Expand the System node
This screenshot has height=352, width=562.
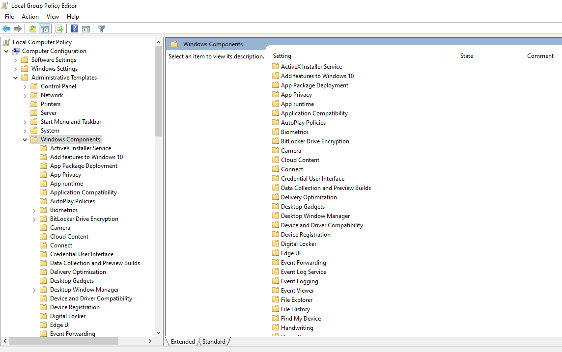point(25,131)
